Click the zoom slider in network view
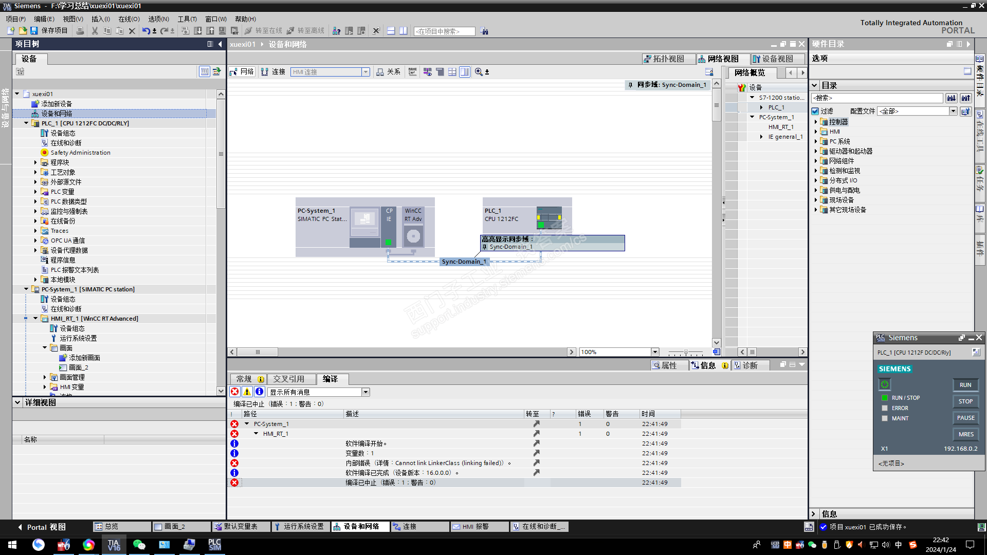The height and width of the screenshot is (555, 987). 686,353
